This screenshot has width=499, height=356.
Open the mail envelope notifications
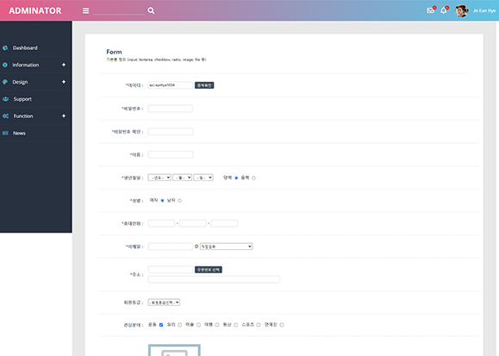431,10
